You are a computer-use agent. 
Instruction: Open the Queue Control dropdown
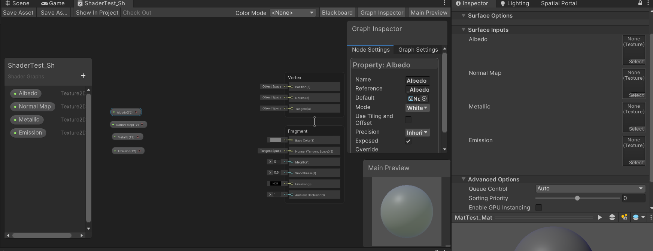pos(590,189)
